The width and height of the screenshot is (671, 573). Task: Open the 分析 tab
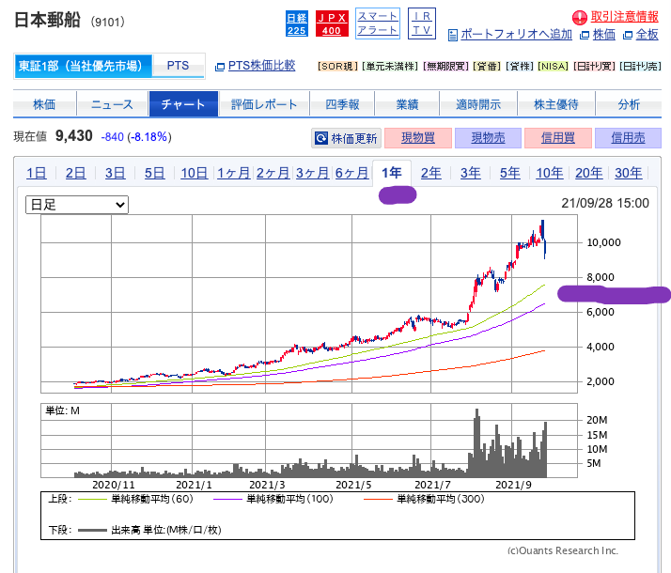pyautogui.click(x=629, y=104)
